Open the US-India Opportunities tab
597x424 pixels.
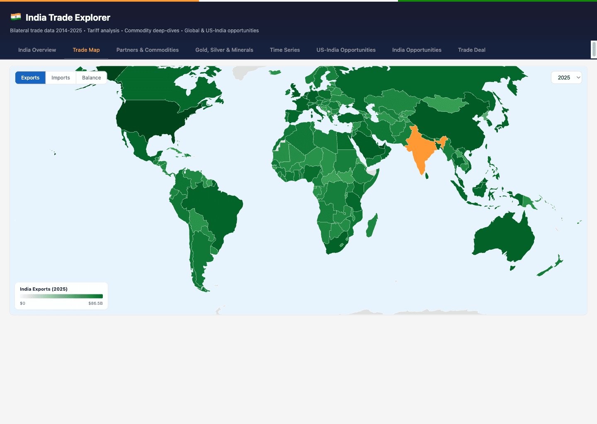point(346,50)
